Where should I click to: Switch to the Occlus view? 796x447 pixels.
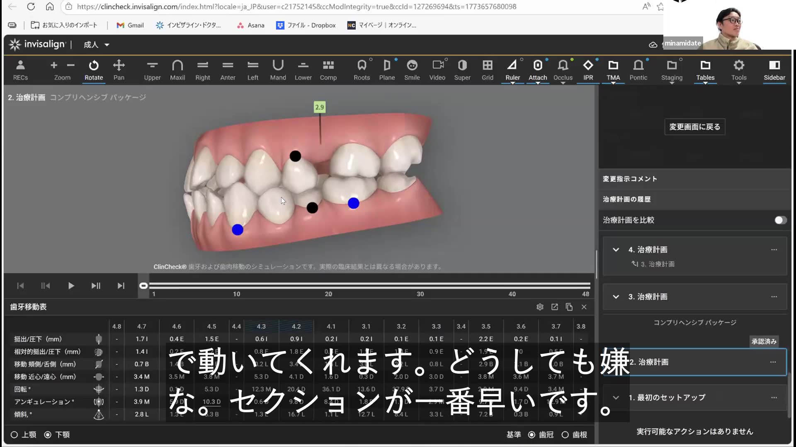(563, 70)
